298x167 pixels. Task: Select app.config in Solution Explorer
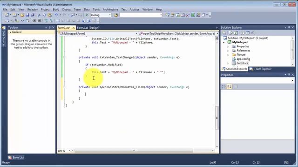[243, 59]
